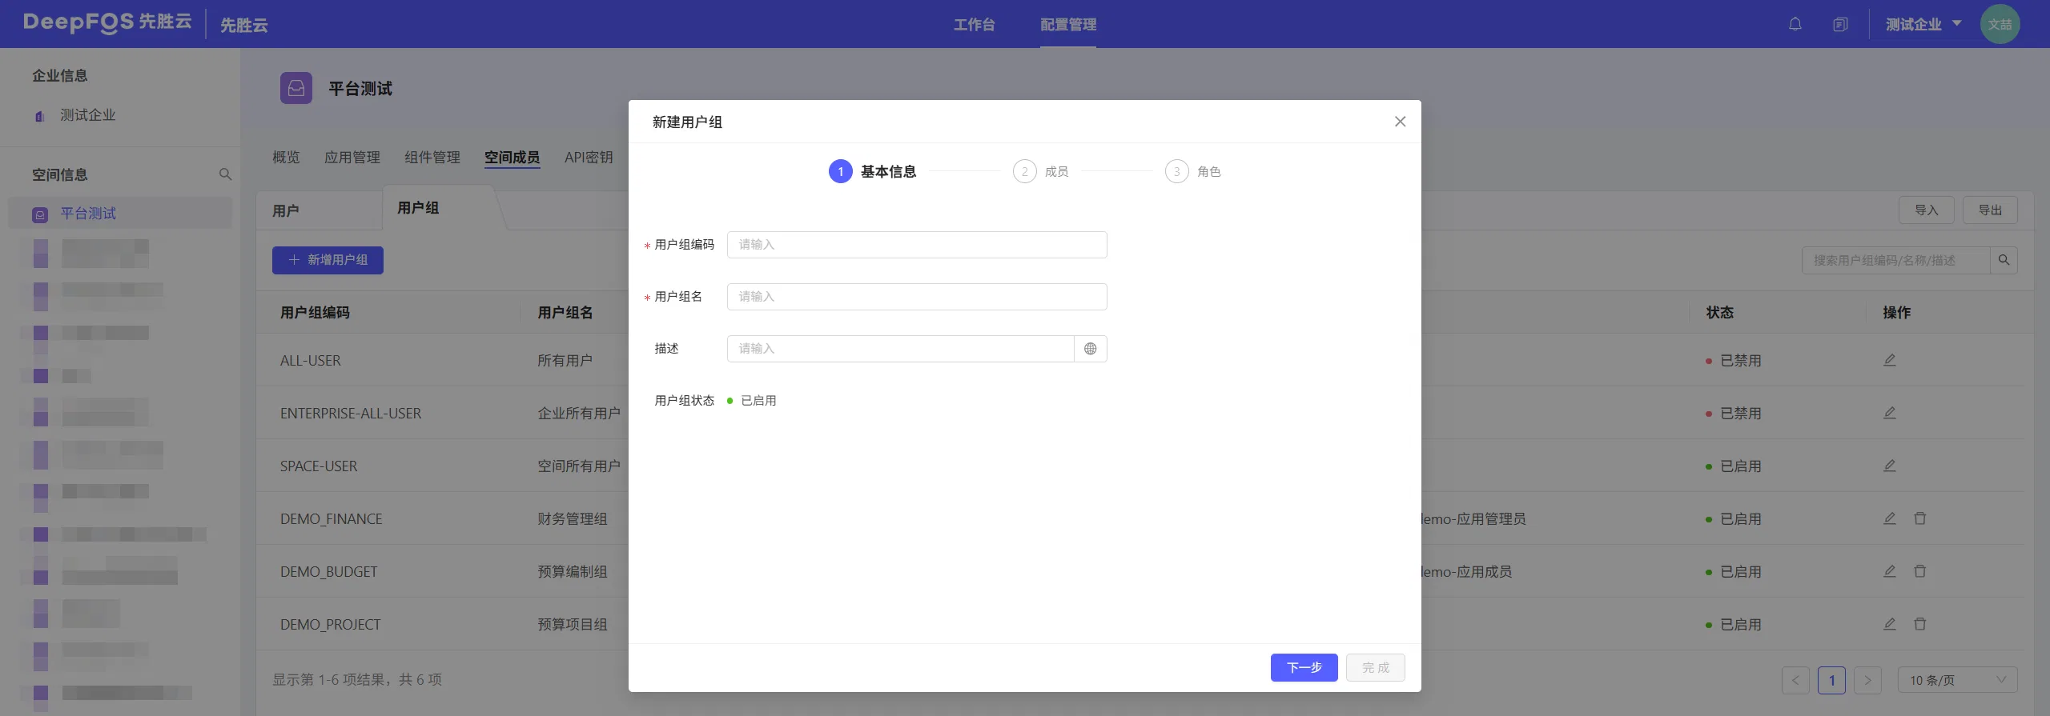Click the search button for user groups
The width and height of the screenshot is (2050, 716).
pyautogui.click(x=2004, y=260)
